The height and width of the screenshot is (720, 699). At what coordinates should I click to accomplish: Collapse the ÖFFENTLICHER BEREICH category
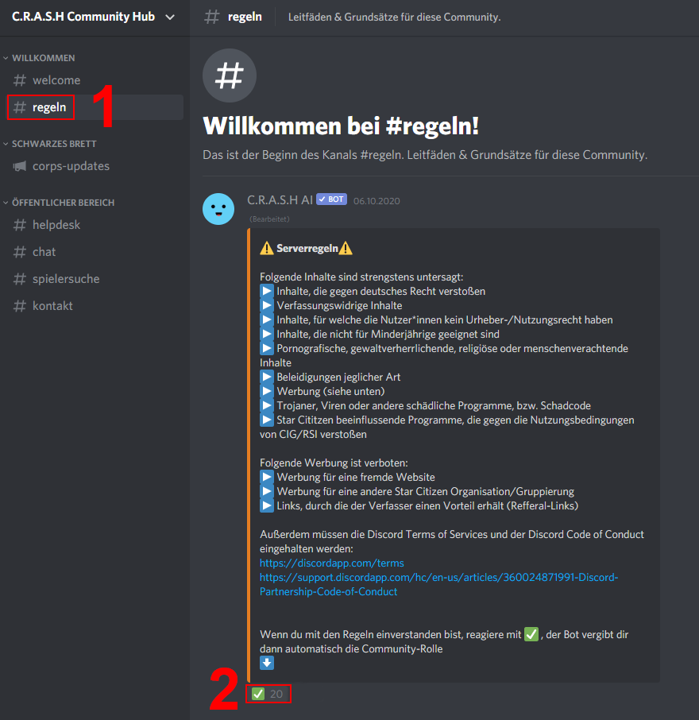point(59,203)
